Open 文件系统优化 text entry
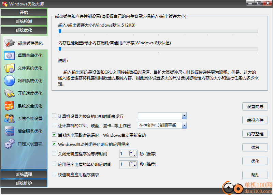Image resolution: width=273 pixels, height=195 pixels. [x=30, y=68]
